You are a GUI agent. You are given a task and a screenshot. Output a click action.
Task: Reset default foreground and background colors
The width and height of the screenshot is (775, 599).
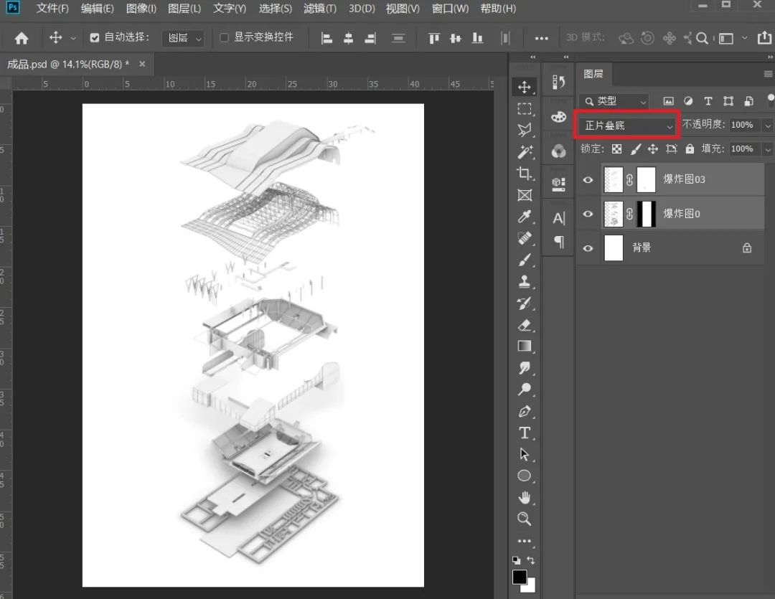coord(516,560)
